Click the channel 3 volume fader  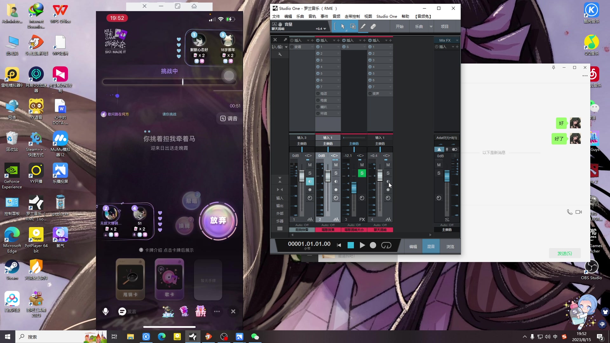pyautogui.click(x=354, y=188)
